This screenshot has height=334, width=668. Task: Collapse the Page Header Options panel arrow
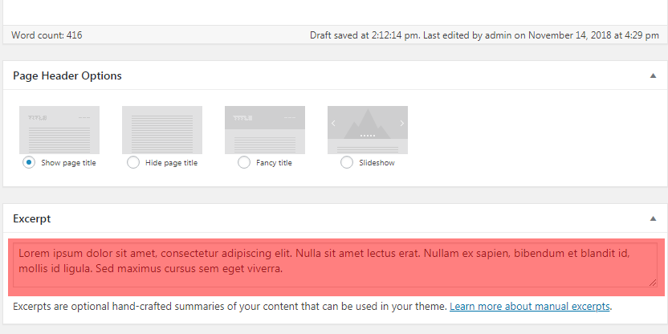[x=651, y=75]
